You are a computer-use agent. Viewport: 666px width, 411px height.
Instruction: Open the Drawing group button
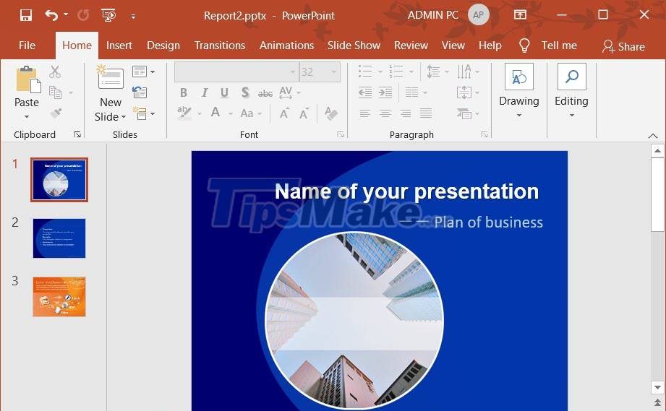pos(518,91)
